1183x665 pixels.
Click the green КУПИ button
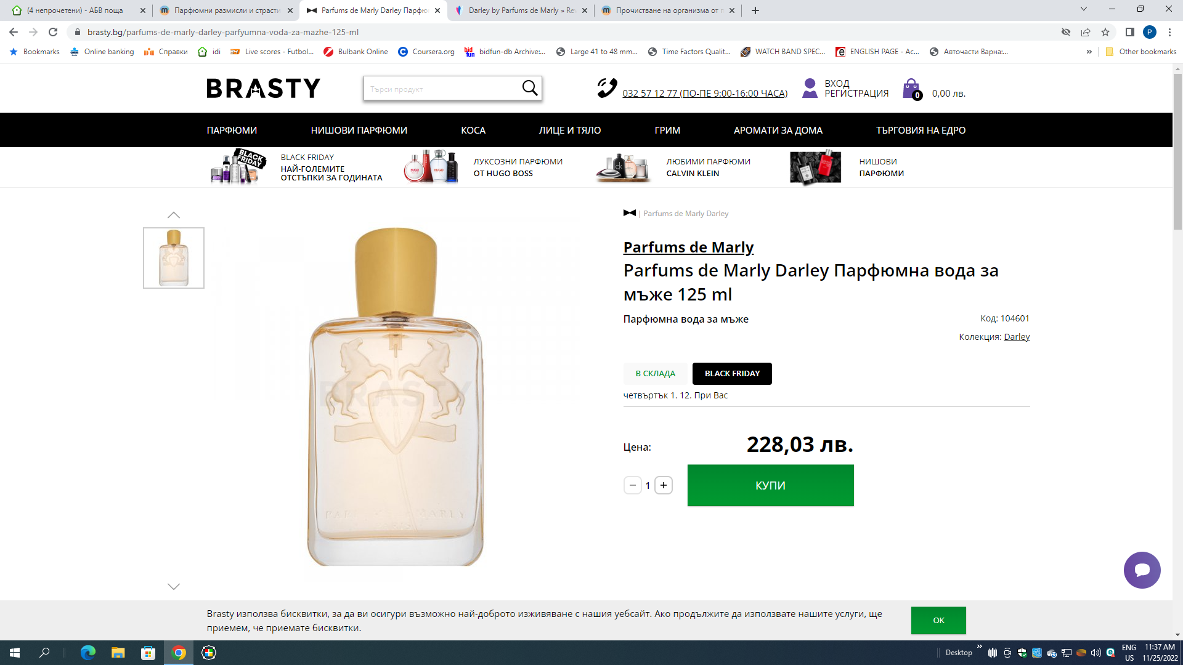click(770, 485)
